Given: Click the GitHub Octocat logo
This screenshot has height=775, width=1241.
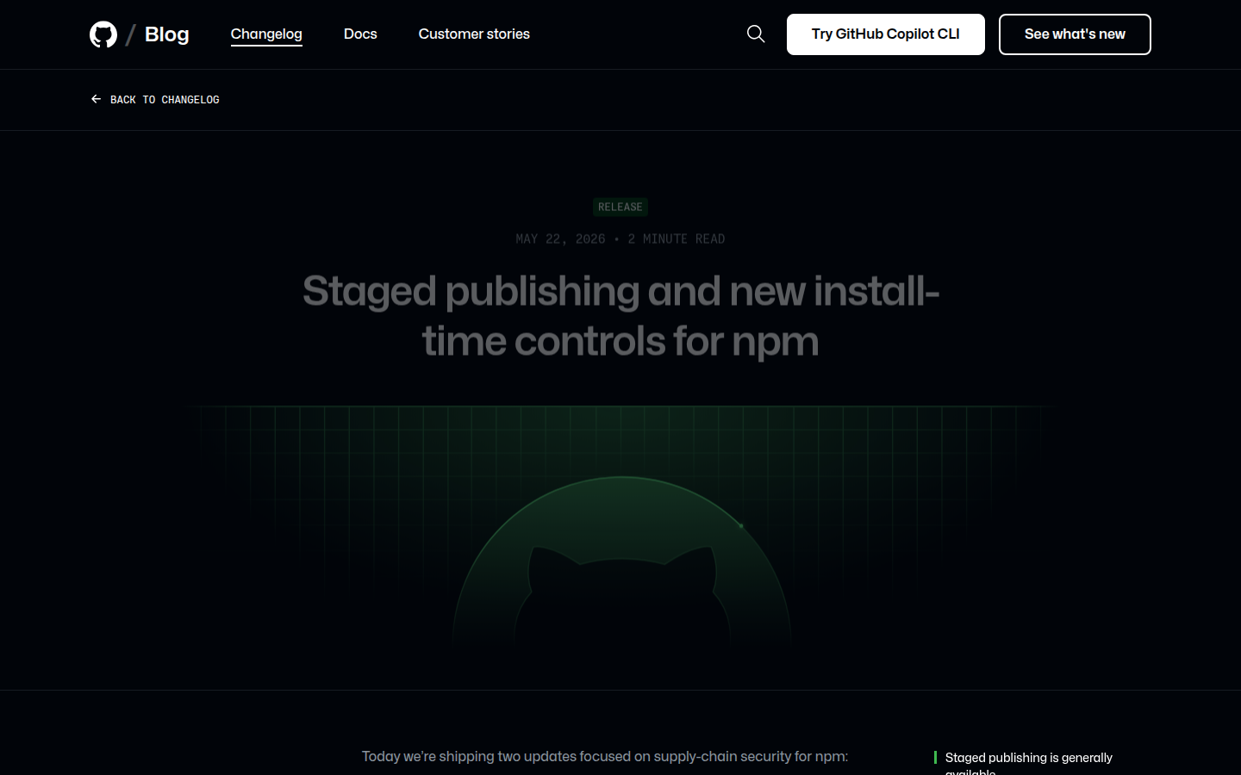Looking at the screenshot, I should coord(103,34).
